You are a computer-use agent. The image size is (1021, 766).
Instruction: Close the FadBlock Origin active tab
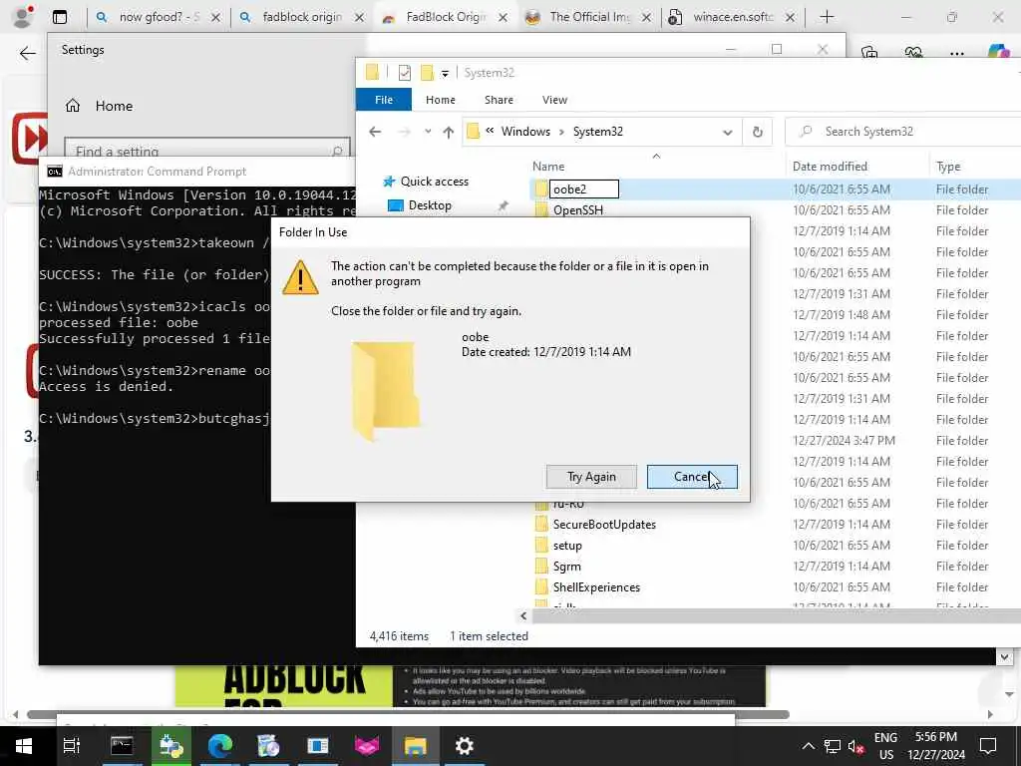coord(503,18)
